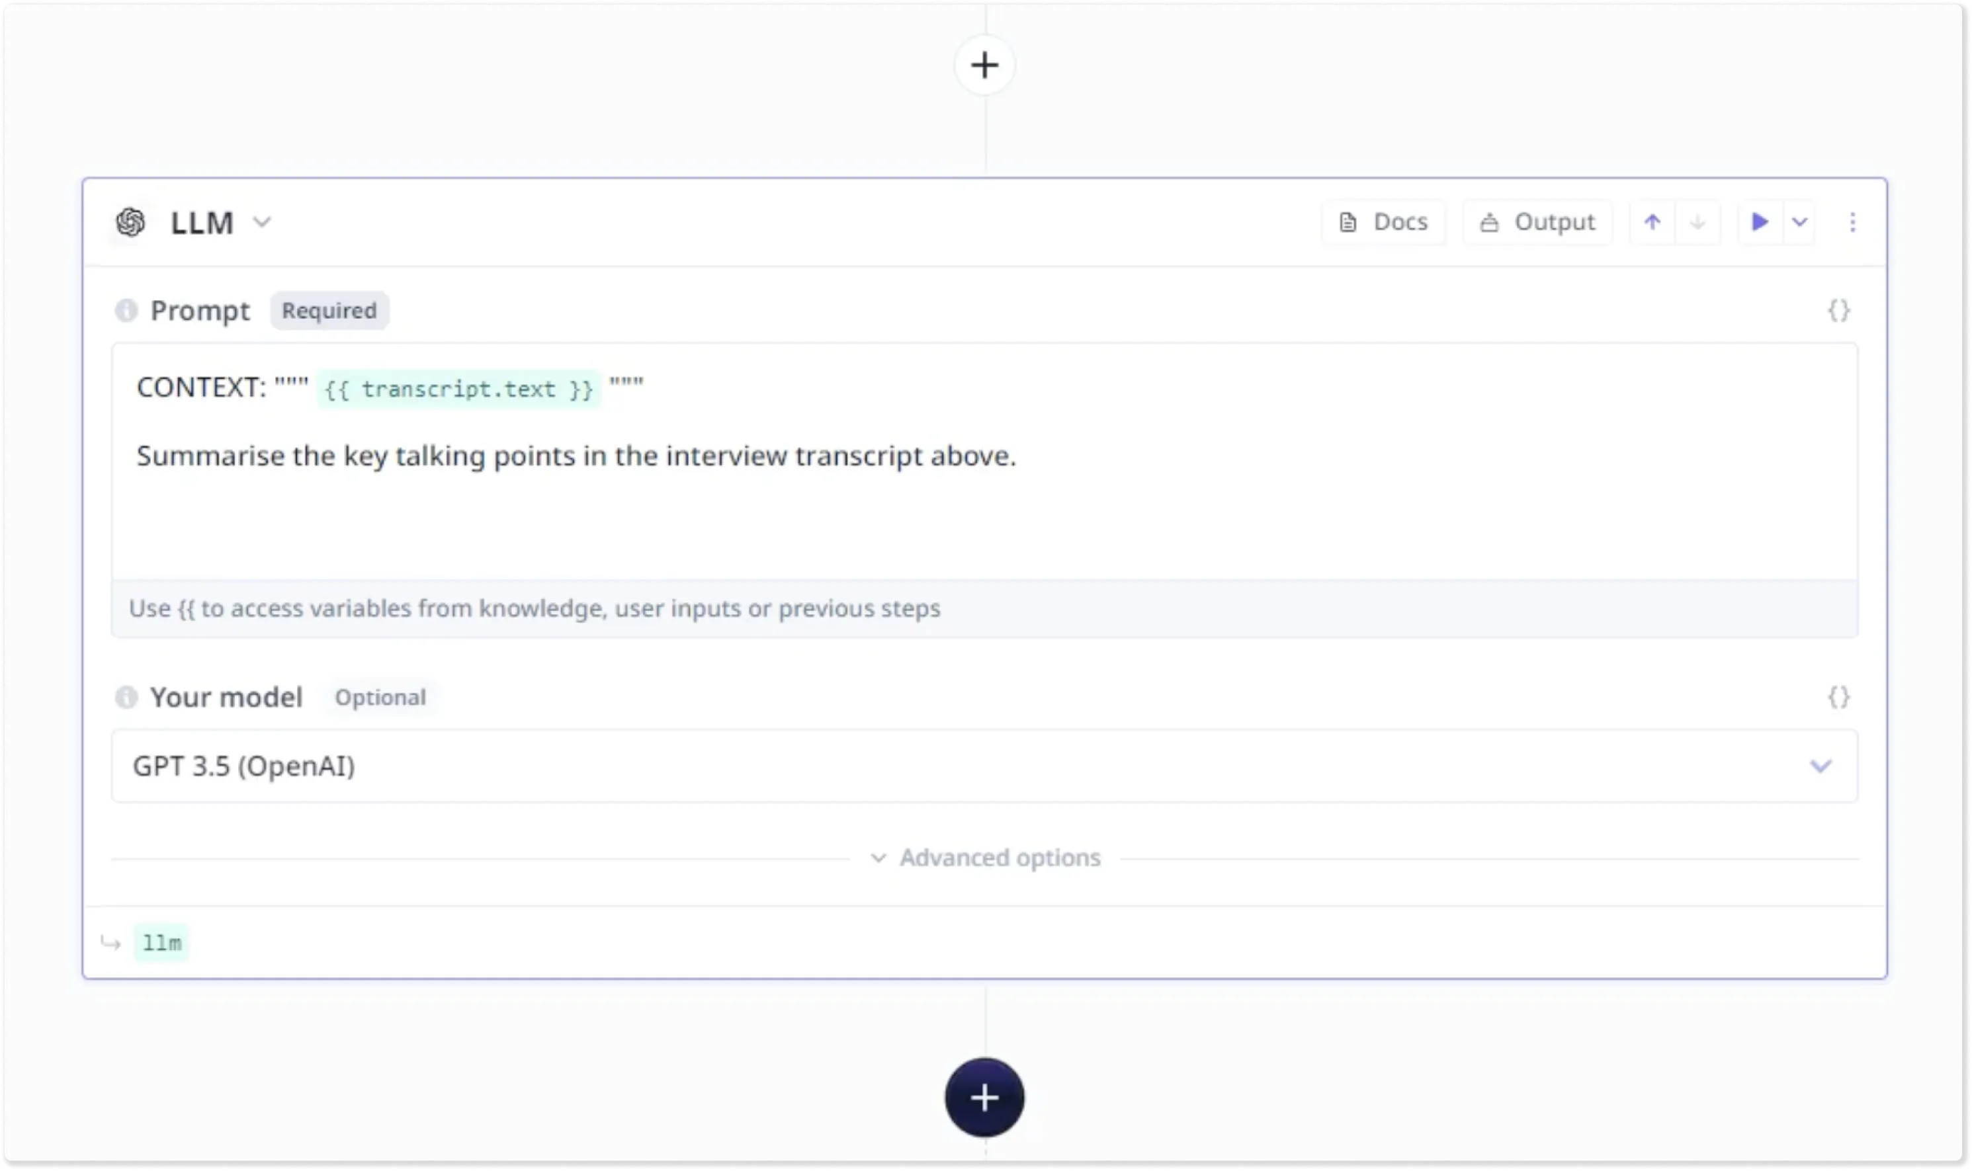The height and width of the screenshot is (1171, 1972).
Task: Click the Your model info icon
Action: click(x=126, y=697)
